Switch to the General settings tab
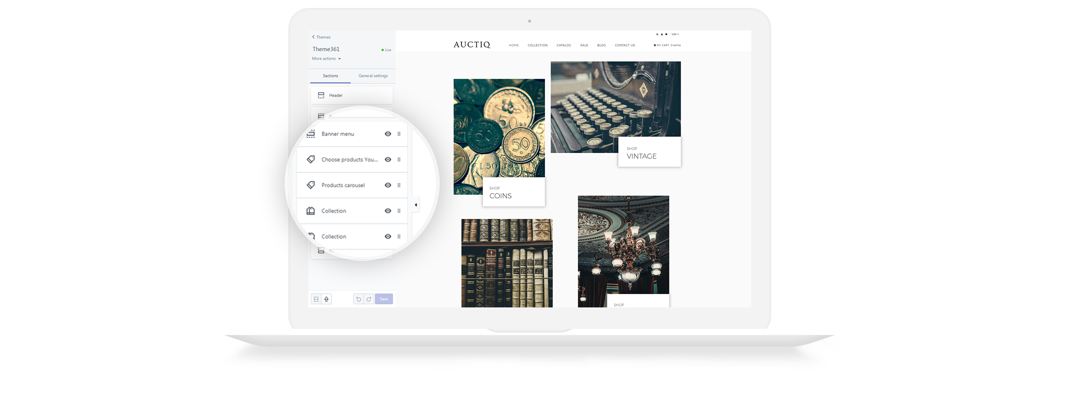 coord(373,76)
